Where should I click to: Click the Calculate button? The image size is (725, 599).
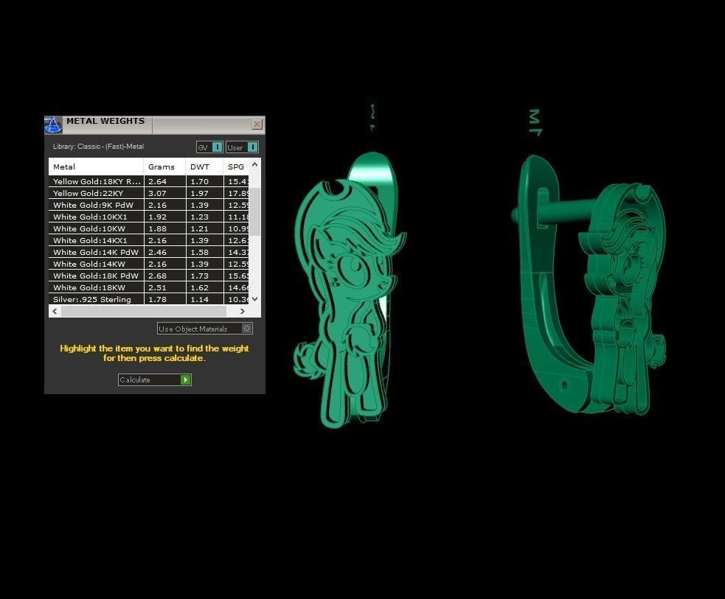pyautogui.click(x=154, y=379)
